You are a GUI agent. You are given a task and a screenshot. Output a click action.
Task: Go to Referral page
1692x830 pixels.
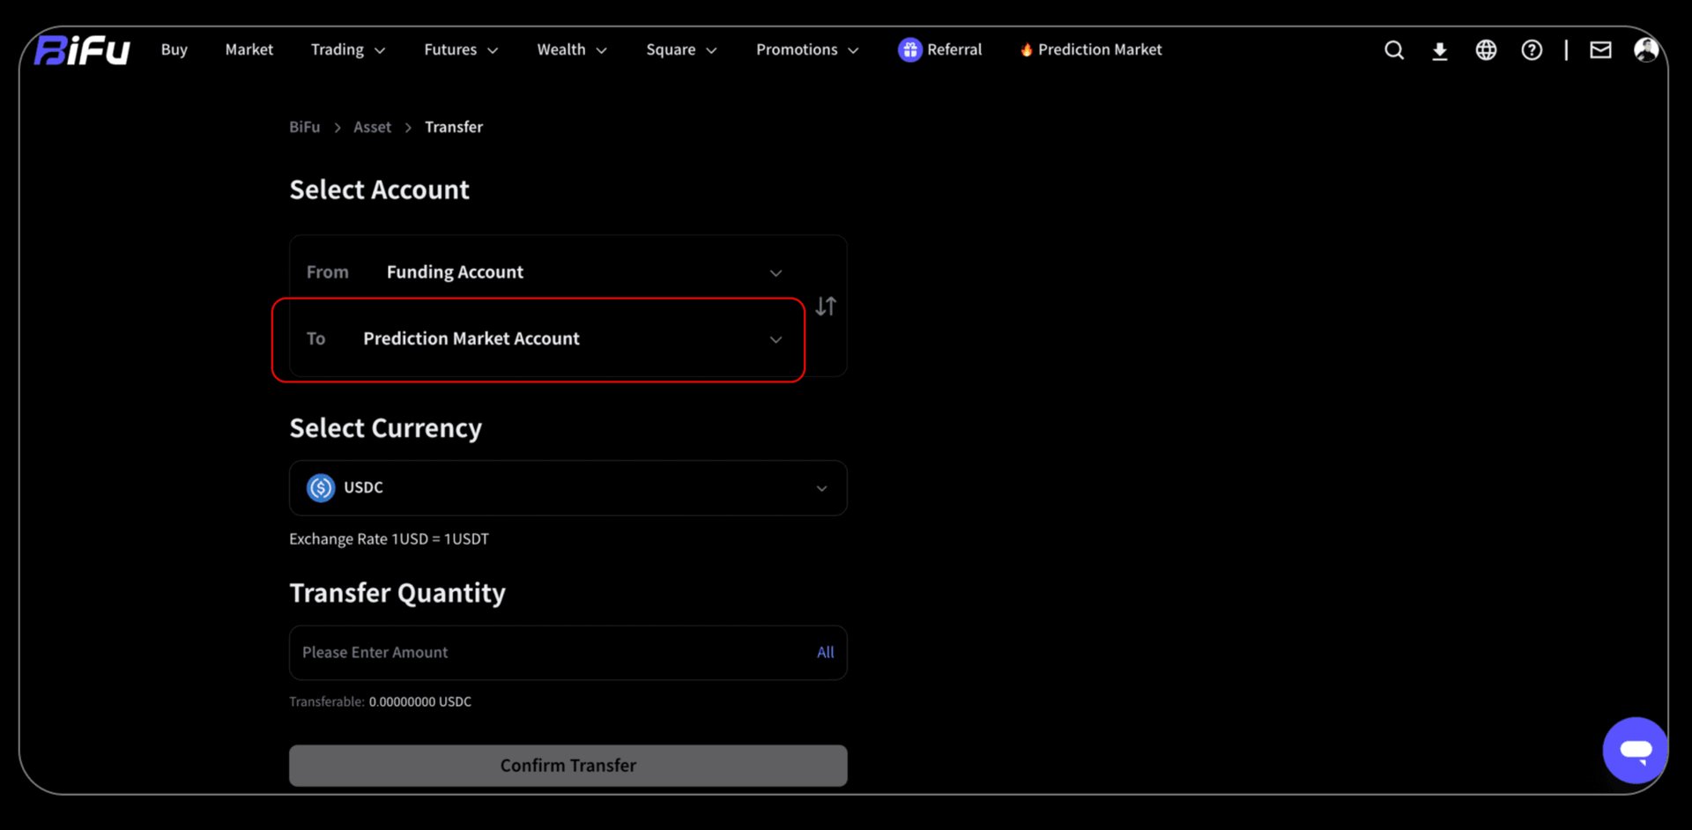(x=954, y=50)
